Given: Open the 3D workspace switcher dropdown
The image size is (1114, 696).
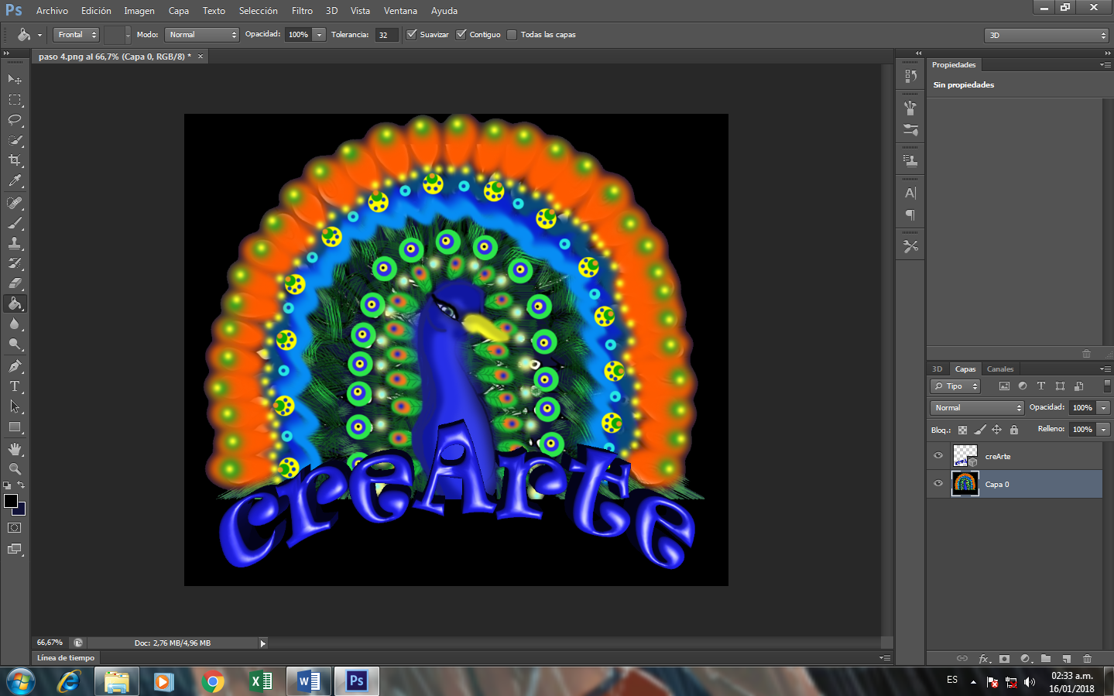Looking at the screenshot, I should coord(1047,35).
